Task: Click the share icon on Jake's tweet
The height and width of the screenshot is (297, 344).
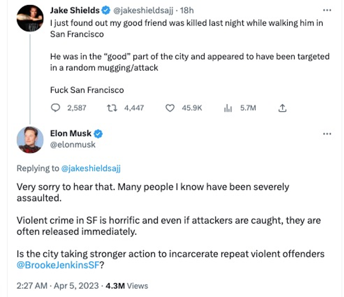Action: coord(283,108)
